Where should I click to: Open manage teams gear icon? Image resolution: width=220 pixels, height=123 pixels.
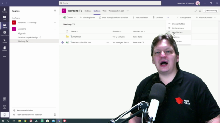(x=55, y=115)
